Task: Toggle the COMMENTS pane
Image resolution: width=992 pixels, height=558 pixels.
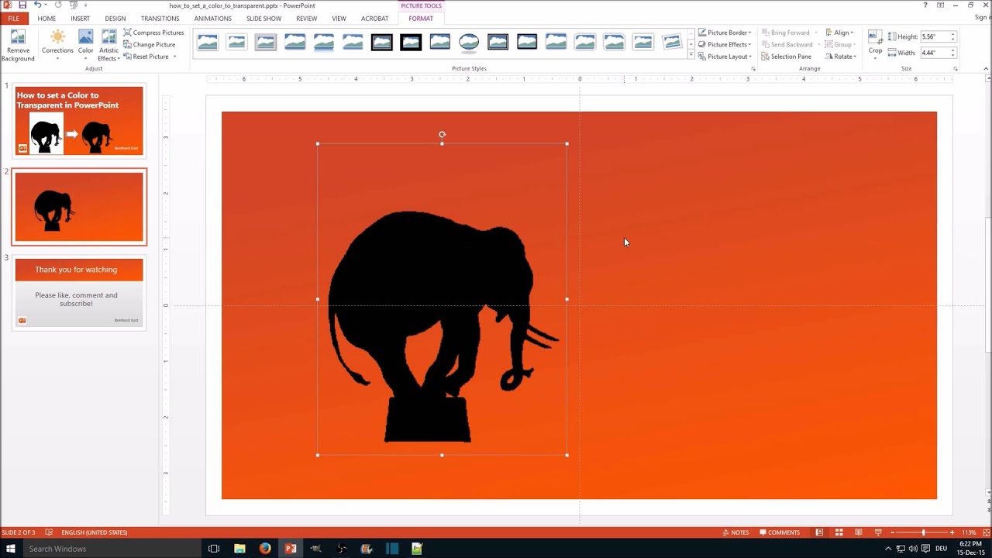Action: (779, 532)
